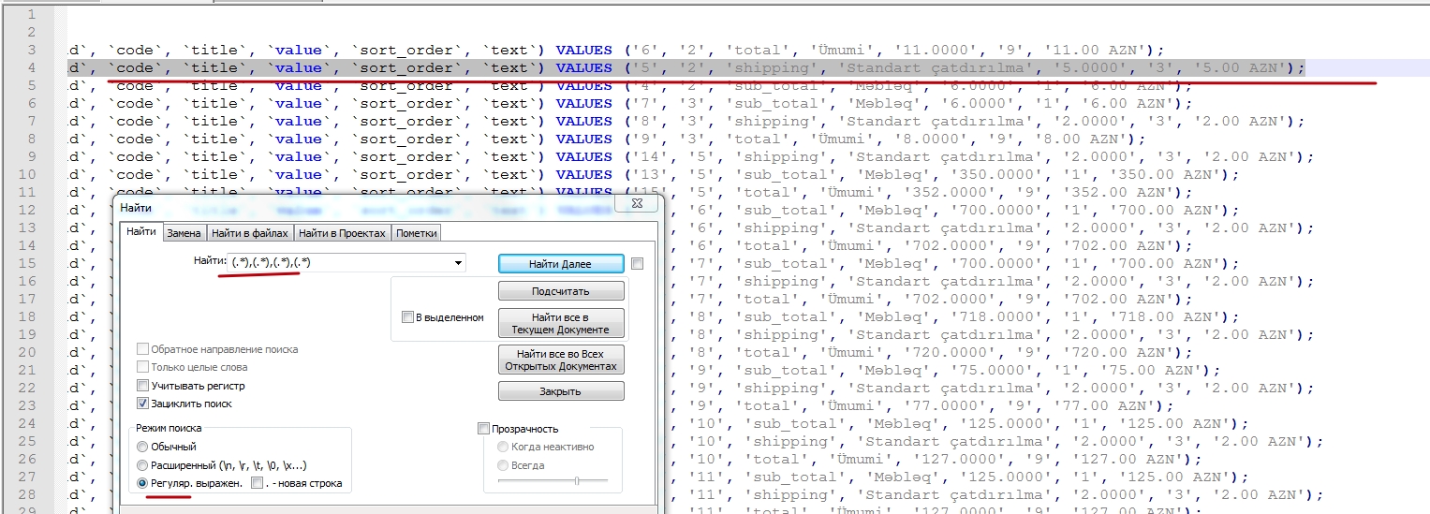Tick the '. - новая строка' checkbox
This screenshot has height=514, width=1430.
click(x=257, y=483)
